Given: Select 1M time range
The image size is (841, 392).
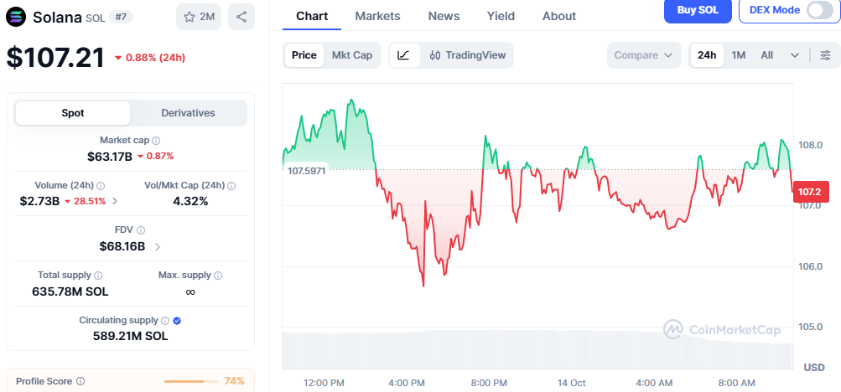Looking at the screenshot, I should tap(739, 55).
